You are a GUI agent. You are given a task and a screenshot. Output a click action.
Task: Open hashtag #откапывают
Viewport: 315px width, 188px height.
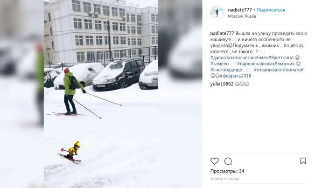click(x=268, y=70)
